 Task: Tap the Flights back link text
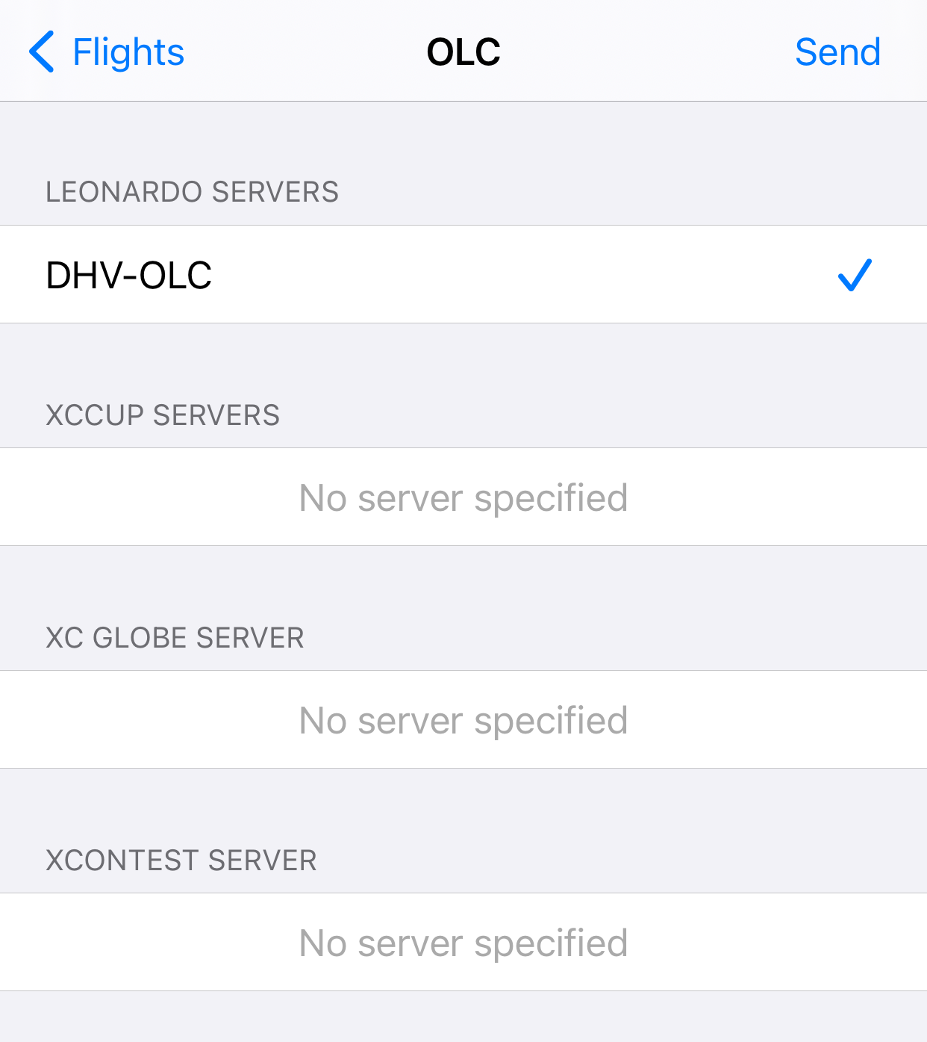pyautogui.click(x=128, y=52)
